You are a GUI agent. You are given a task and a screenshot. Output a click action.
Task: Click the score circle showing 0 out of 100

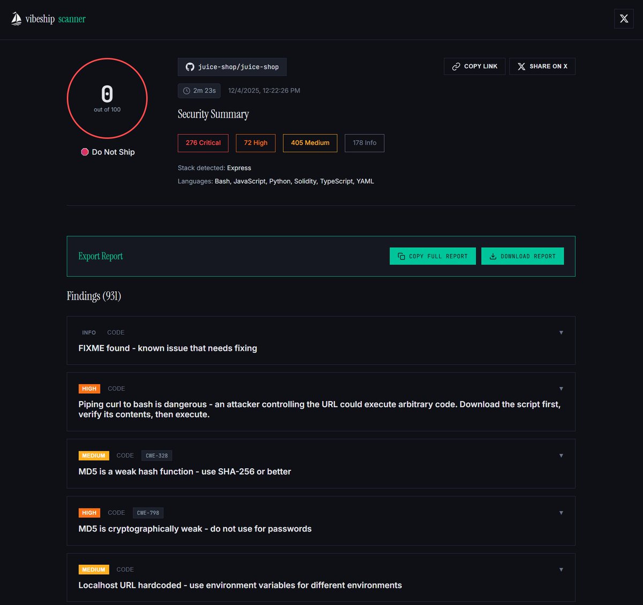coord(107,98)
